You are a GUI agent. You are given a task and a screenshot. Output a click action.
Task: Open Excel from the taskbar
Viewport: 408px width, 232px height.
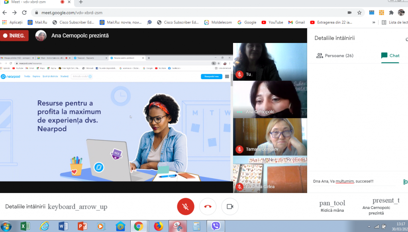point(25,226)
